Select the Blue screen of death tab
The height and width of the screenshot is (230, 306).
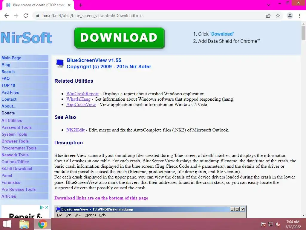tap(38, 5)
